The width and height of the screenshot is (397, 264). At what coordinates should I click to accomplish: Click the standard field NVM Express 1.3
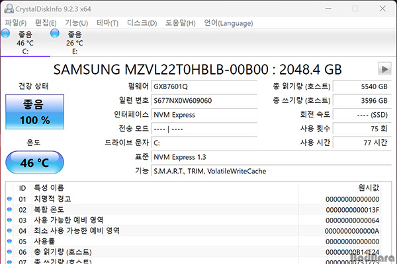pos(271,157)
